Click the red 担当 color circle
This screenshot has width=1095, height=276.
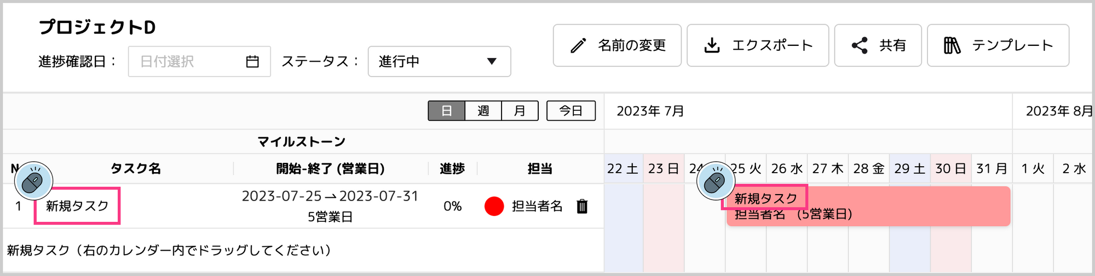(x=494, y=206)
